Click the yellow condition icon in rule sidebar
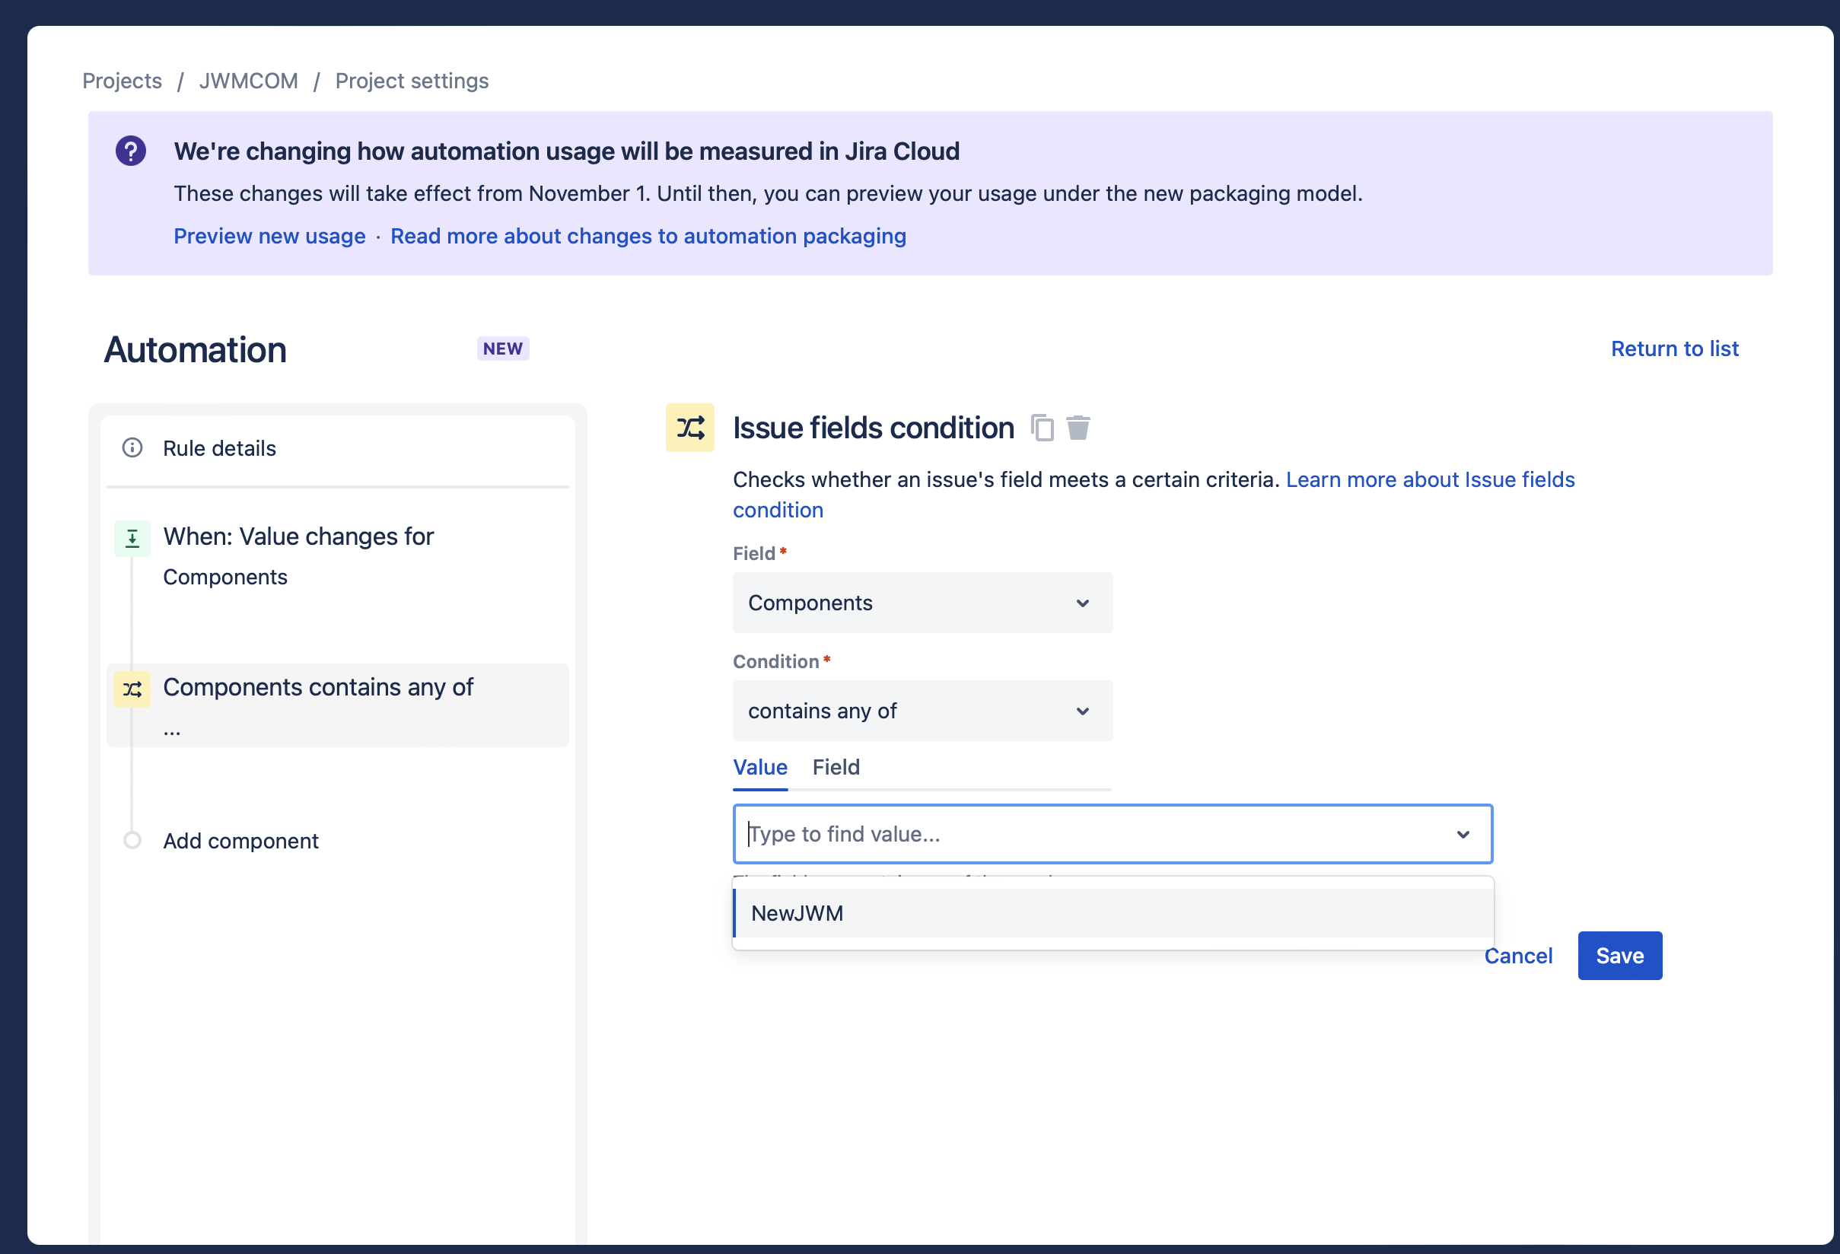Screen dimensions: 1840x1254 [132, 689]
